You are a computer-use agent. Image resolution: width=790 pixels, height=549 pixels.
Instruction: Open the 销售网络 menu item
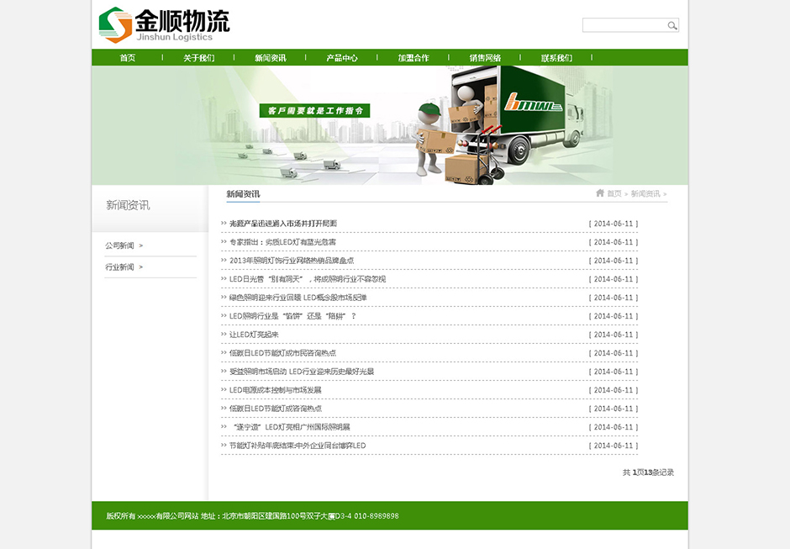pos(485,58)
